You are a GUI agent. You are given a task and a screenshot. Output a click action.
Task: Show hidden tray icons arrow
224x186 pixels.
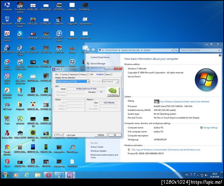(198, 175)
